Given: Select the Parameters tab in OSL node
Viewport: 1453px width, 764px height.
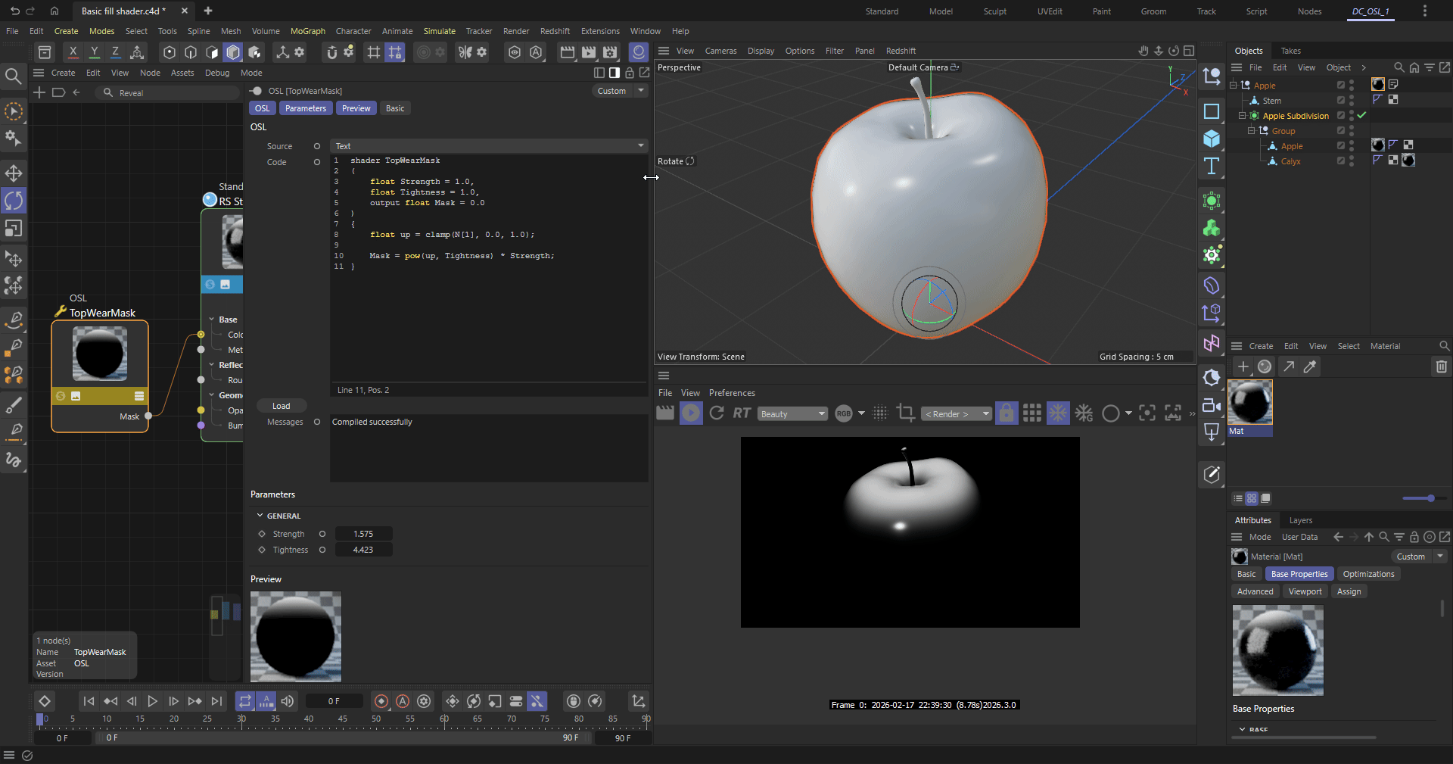Looking at the screenshot, I should click(x=306, y=108).
